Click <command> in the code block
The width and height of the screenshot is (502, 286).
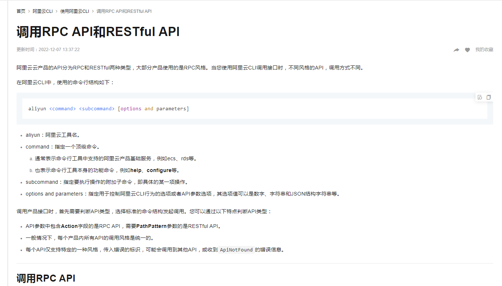63,109
